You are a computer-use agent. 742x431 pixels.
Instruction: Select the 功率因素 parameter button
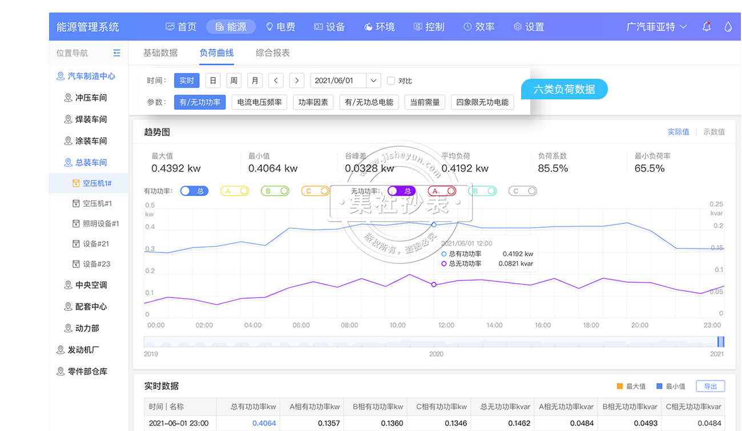[313, 102]
